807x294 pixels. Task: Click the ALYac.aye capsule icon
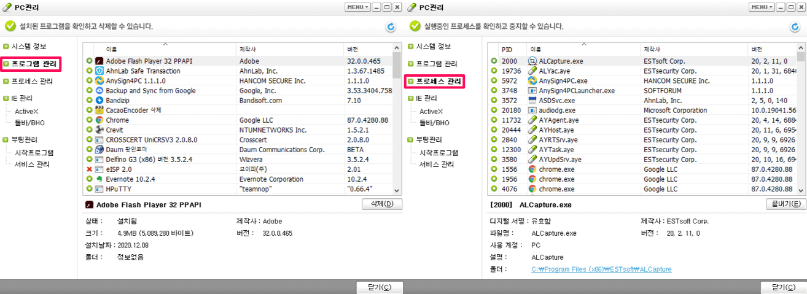click(x=532, y=71)
